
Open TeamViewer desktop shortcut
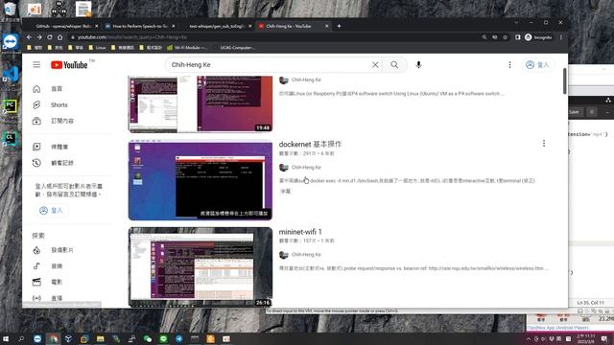coord(10,43)
